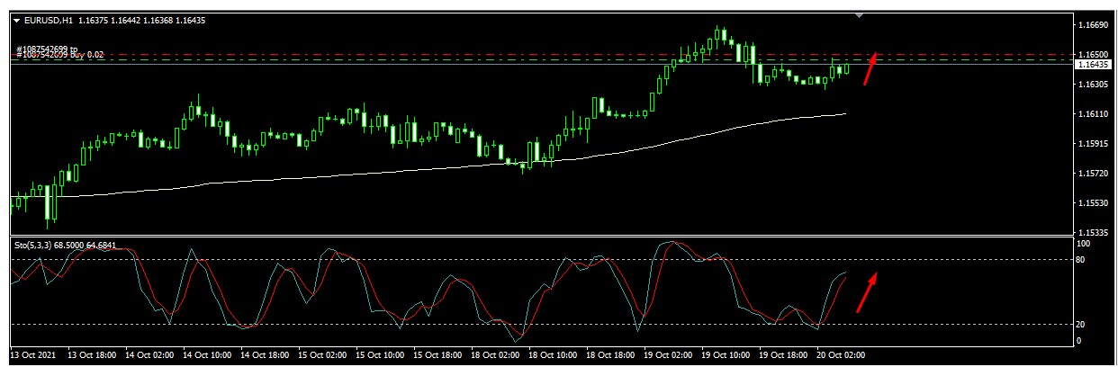Click the stochastic 20 level label
The height and width of the screenshot is (367, 1118).
[x=1084, y=324]
